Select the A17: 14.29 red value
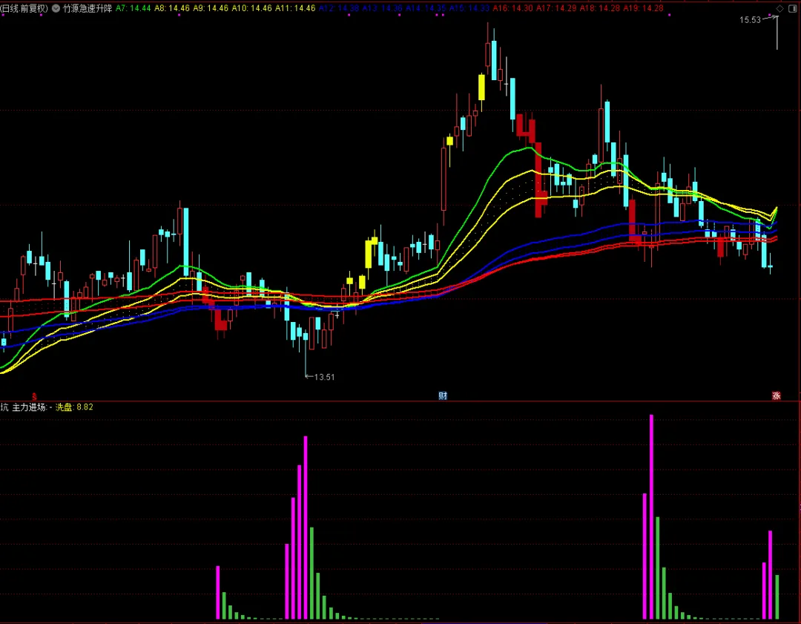The width and height of the screenshot is (801, 624). point(556,9)
